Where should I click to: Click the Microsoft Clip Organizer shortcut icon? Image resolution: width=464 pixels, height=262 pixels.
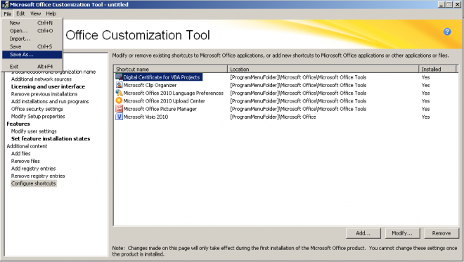[x=119, y=85]
